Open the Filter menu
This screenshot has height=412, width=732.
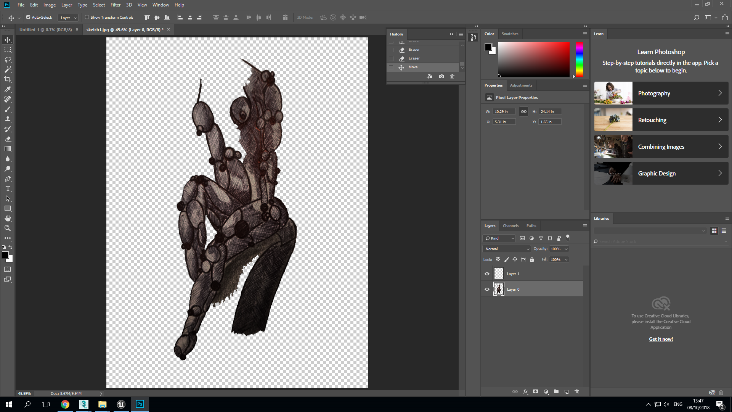click(x=115, y=5)
